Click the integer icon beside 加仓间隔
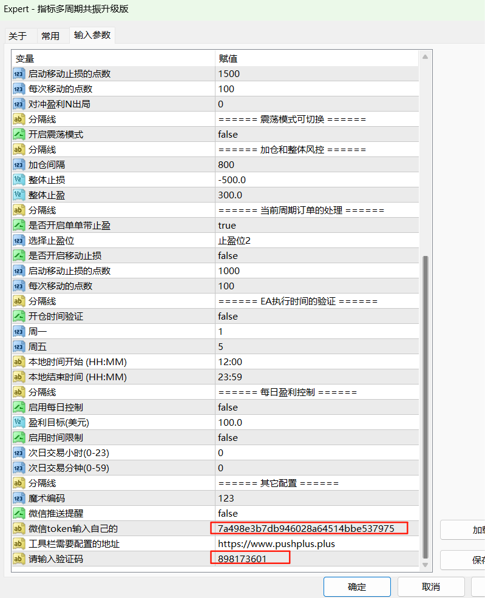This screenshot has height=598, width=485. click(19, 165)
